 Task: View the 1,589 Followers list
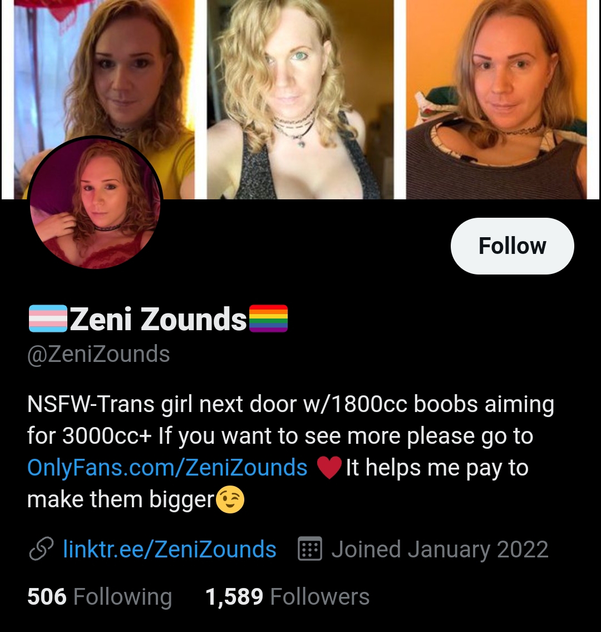click(287, 596)
